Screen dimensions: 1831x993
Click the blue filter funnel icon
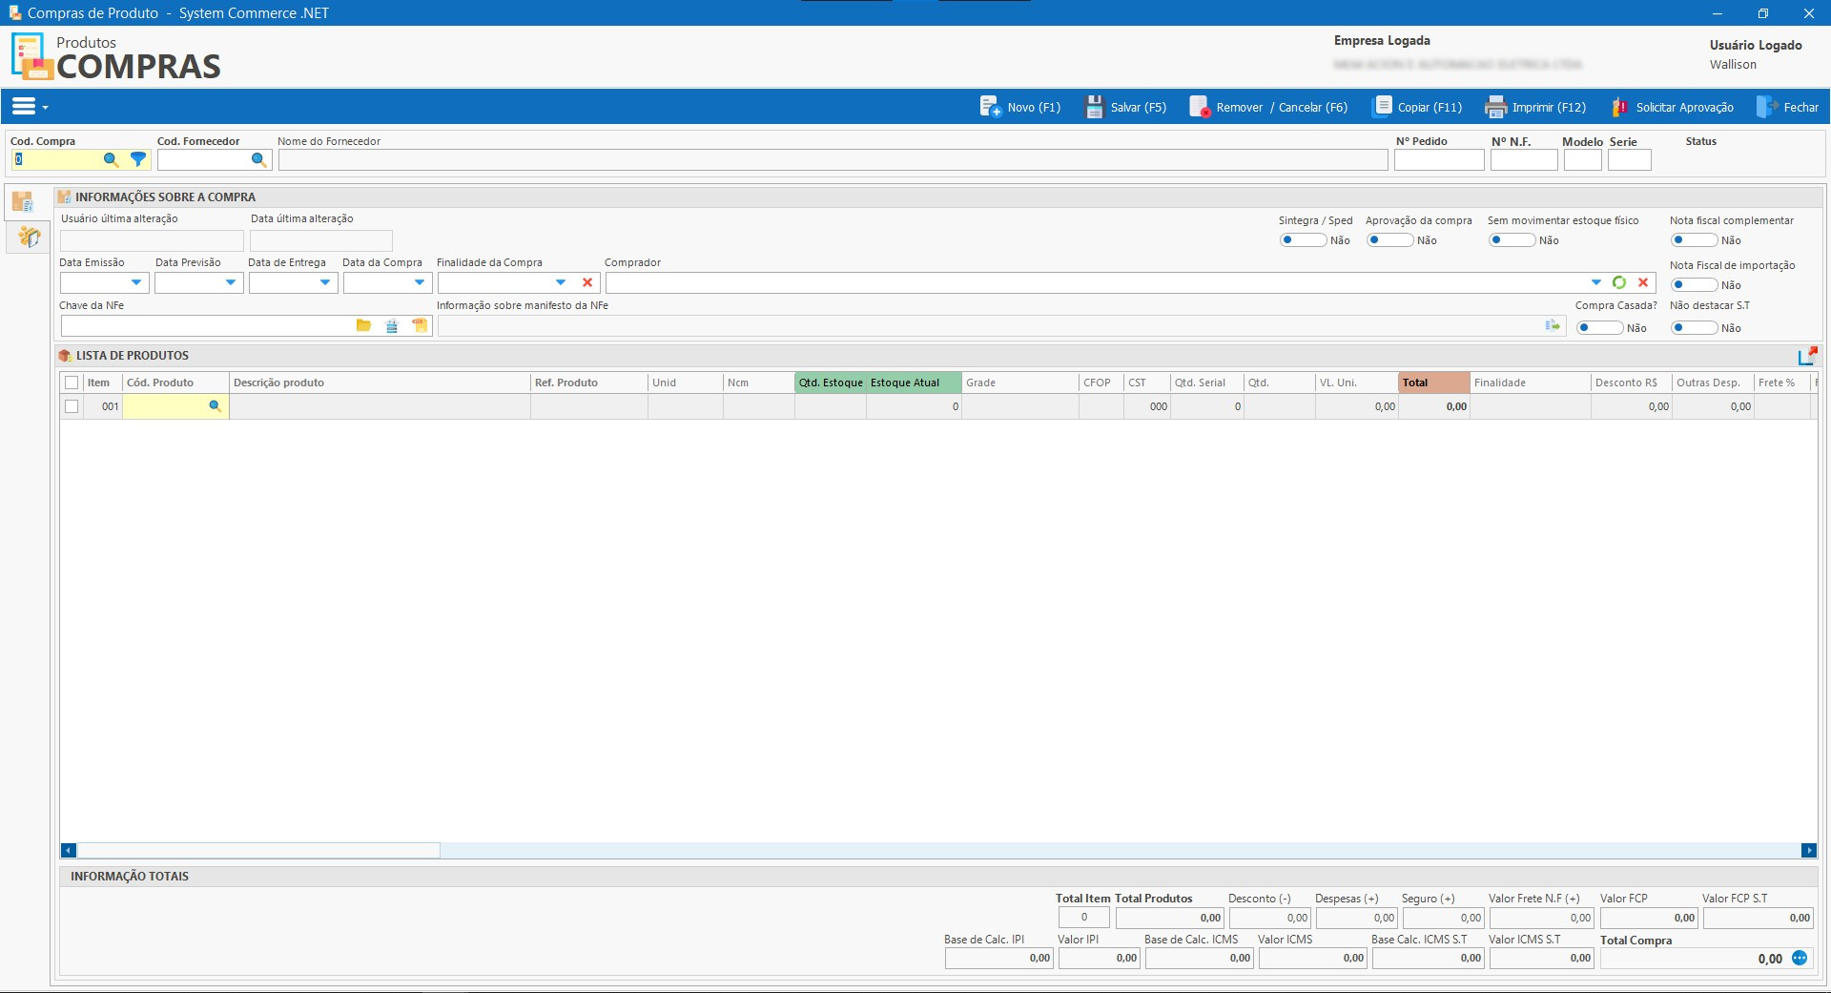coord(138,160)
